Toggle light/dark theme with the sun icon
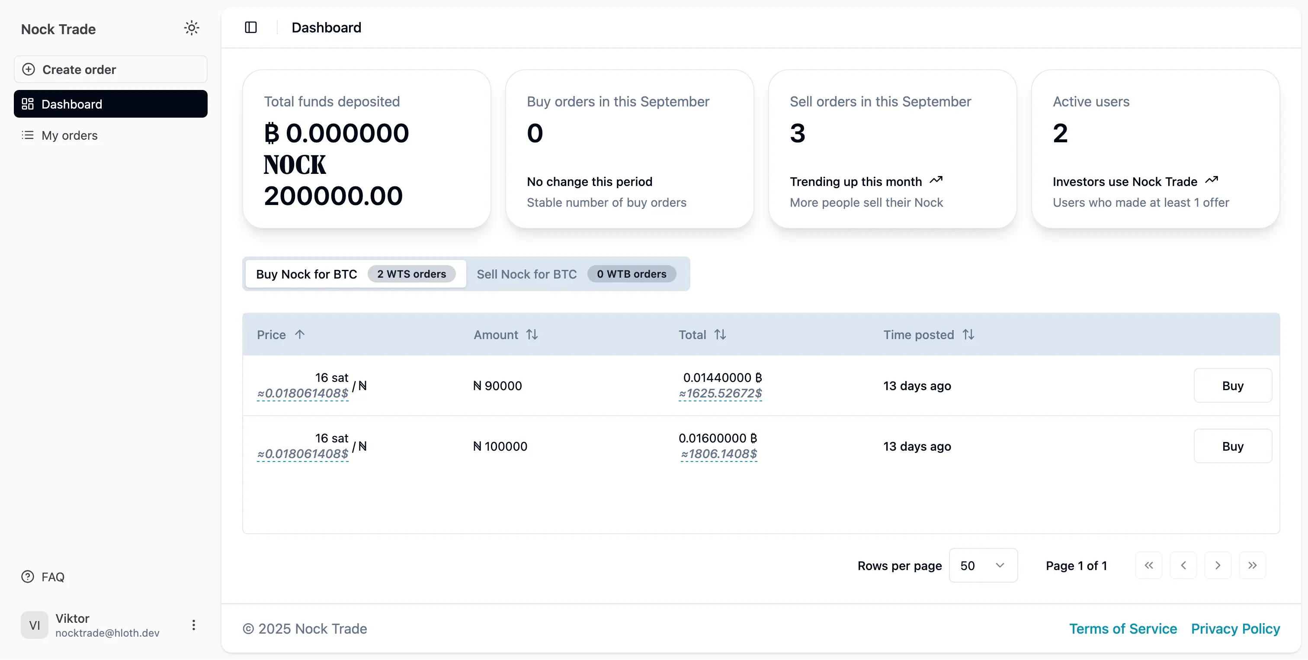The width and height of the screenshot is (1308, 660). click(192, 28)
